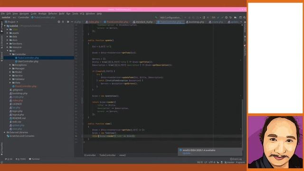Select .gitignore in project tree
This screenshot has width=304, height=171.
[18, 90]
